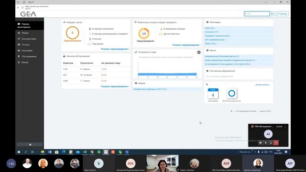
Task: Select participant tile with initial Б
Action: coord(99,163)
